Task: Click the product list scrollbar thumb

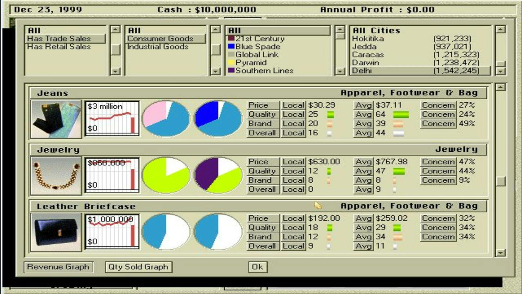Action: [500, 181]
